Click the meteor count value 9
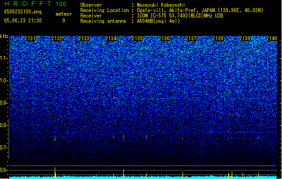This screenshot has width=282, height=179. 64,21
